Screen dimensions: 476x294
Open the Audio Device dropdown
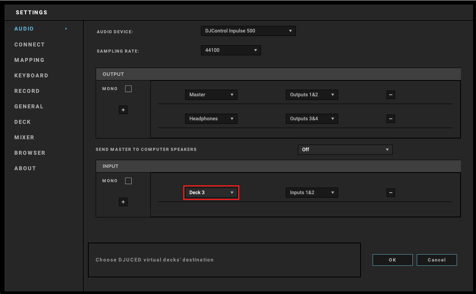click(248, 31)
